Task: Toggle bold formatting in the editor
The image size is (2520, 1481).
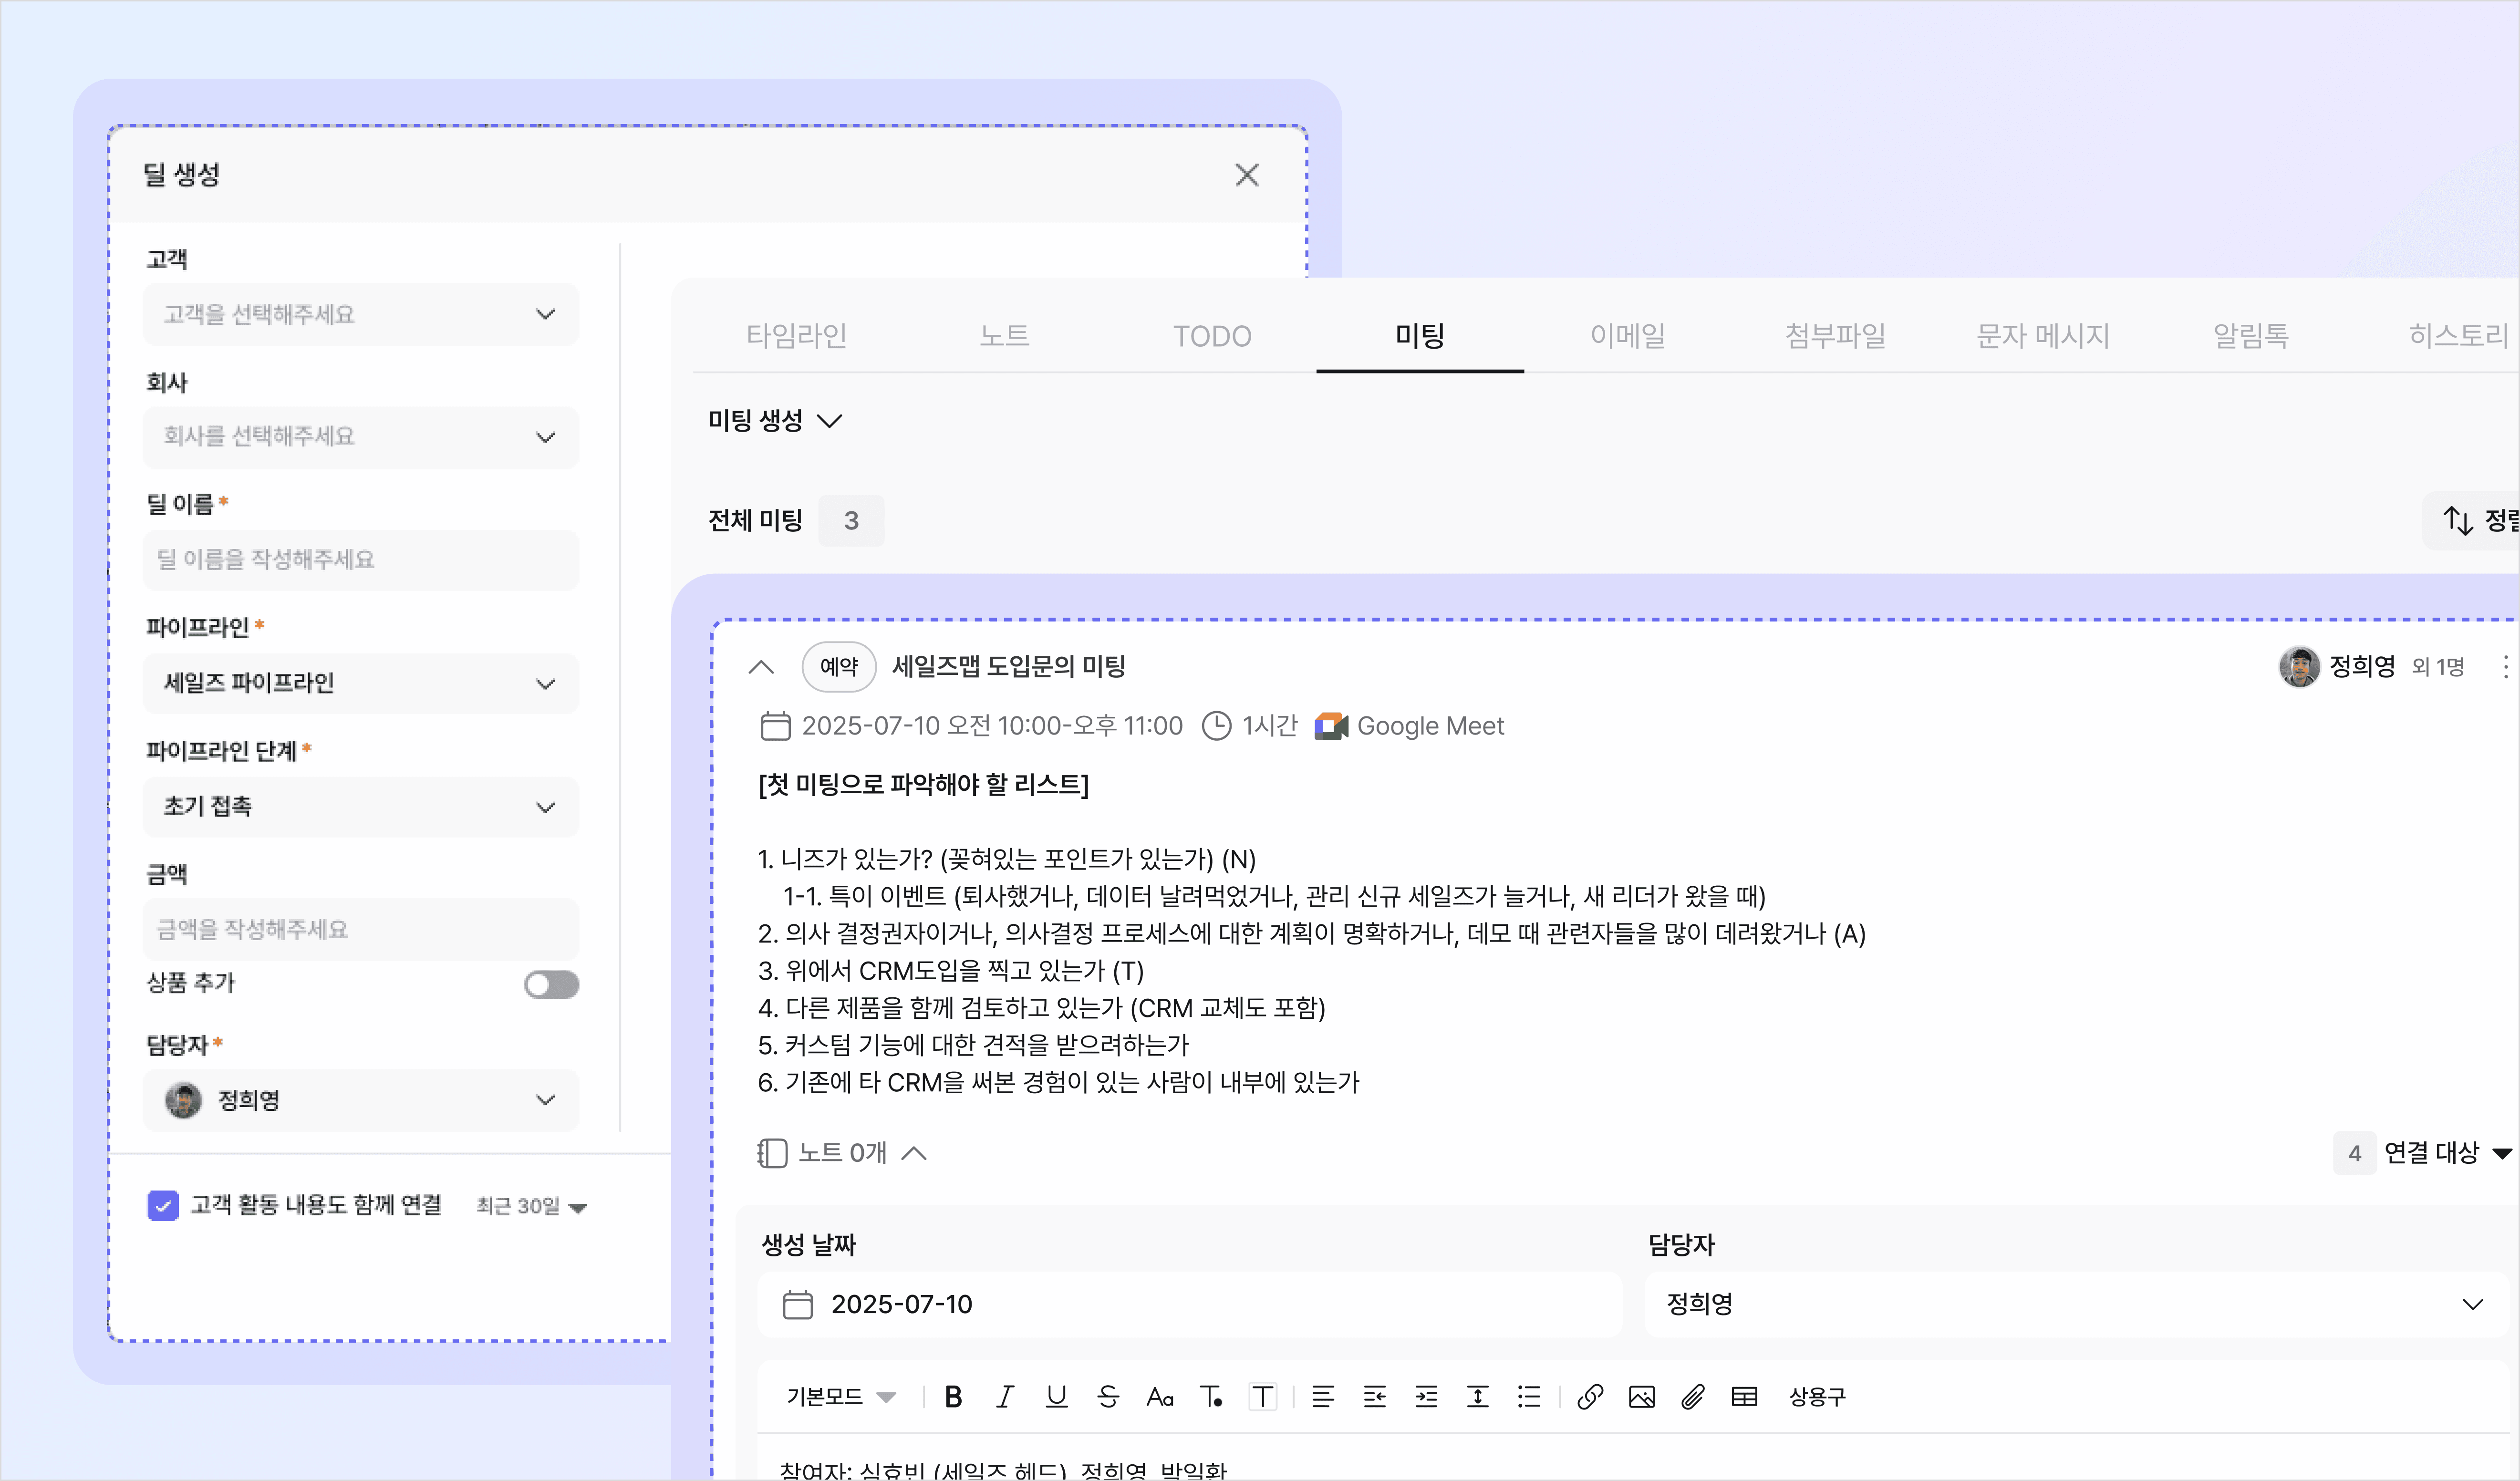Action: pos(953,1397)
